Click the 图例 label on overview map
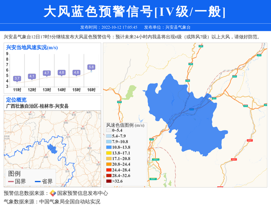This screenshot has height=213, width=271. [x=14, y=174]
